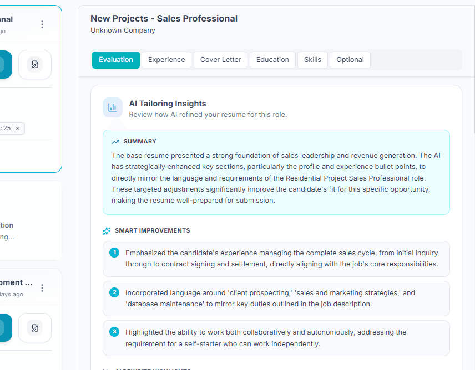Click the AI Tailoring Insights chart icon

click(x=113, y=107)
